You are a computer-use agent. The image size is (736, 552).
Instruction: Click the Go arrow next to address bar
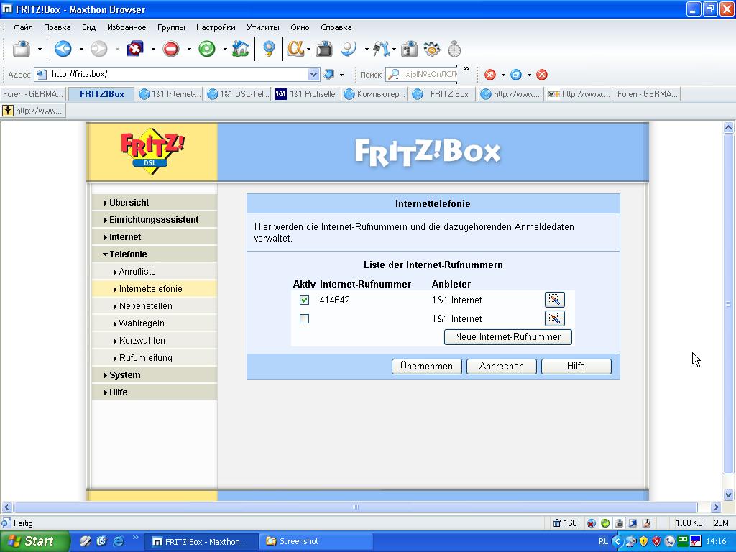[329, 74]
